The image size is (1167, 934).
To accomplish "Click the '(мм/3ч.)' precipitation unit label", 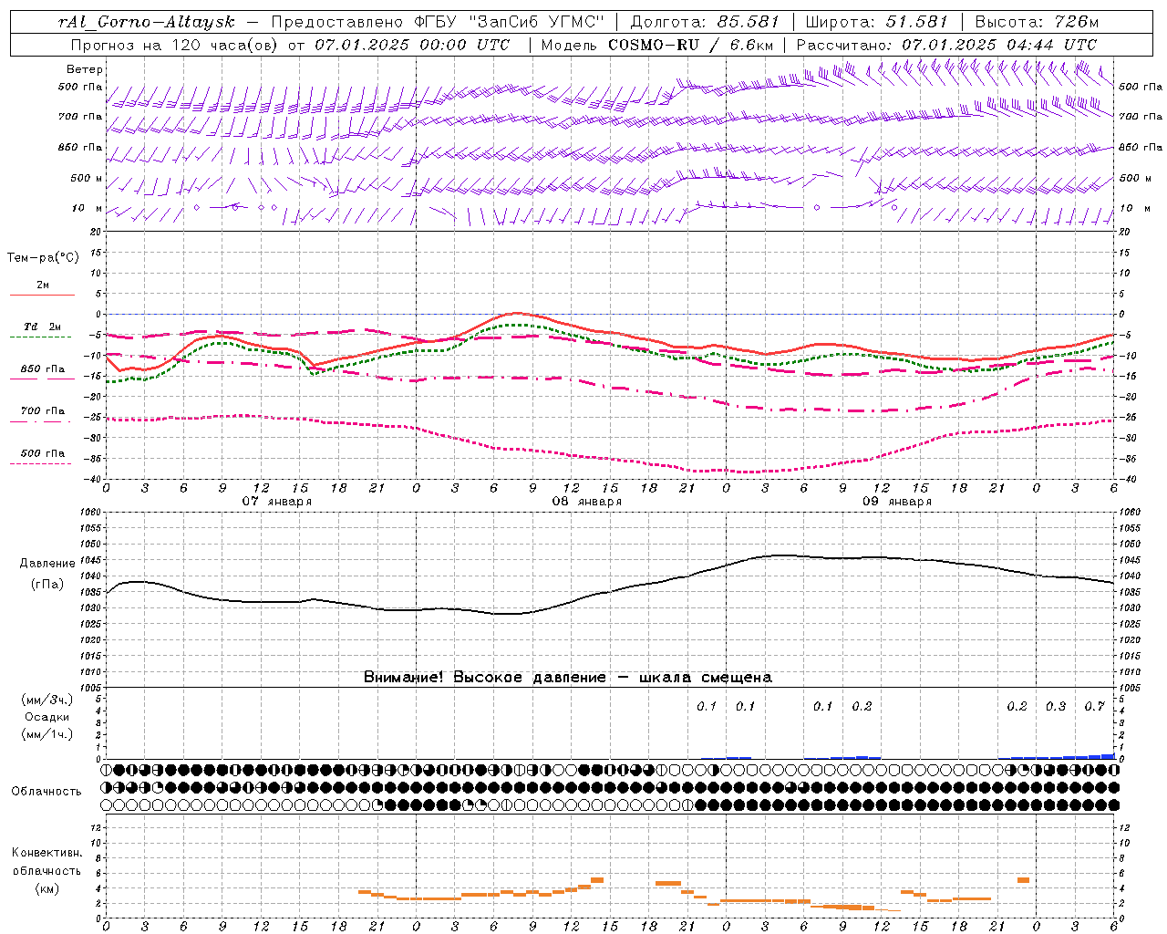I will [47, 700].
